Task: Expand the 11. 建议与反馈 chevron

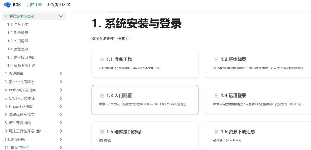Action: click(x=61, y=147)
